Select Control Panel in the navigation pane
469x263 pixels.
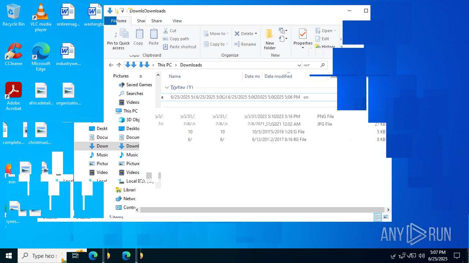125,207
